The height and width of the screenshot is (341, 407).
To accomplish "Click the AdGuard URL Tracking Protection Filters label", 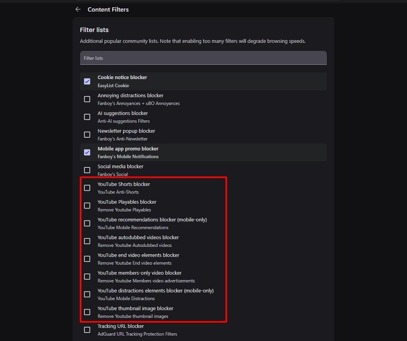I will point(137,334).
